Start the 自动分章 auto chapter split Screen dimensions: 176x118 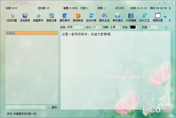coord(91,17)
